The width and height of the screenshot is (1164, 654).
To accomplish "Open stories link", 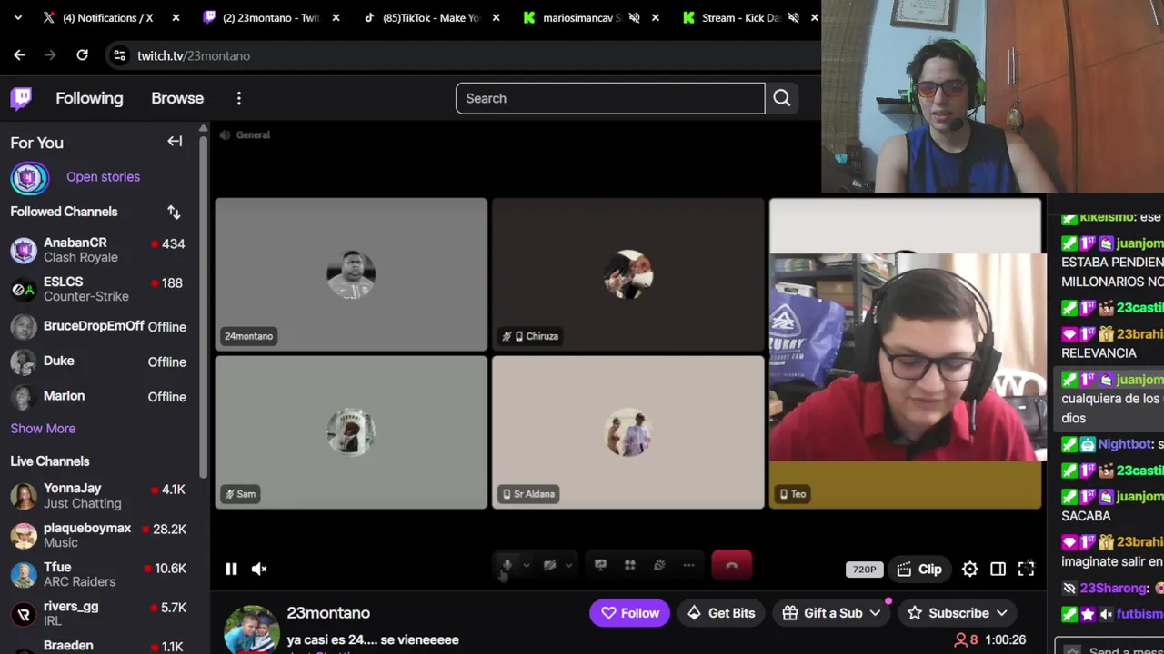I will click(x=103, y=177).
